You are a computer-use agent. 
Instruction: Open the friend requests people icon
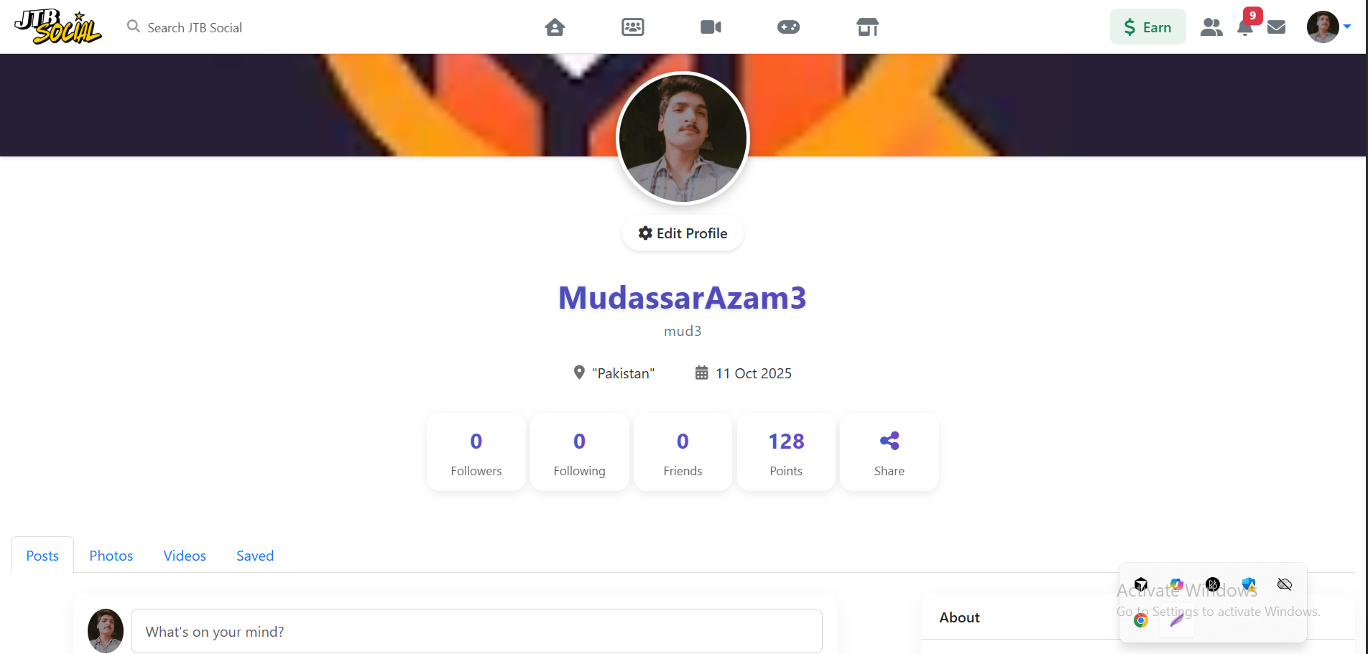pyautogui.click(x=1211, y=27)
